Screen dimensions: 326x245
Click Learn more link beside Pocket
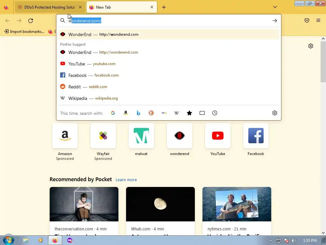click(126, 180)
